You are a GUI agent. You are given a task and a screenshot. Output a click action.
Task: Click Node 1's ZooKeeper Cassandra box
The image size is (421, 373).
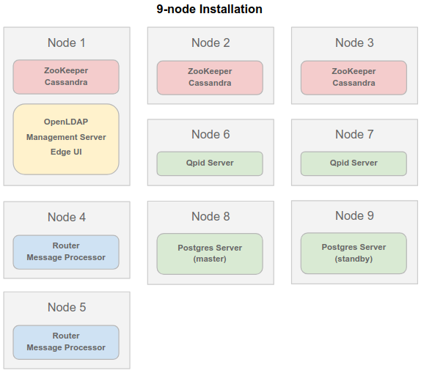(66, 77)
